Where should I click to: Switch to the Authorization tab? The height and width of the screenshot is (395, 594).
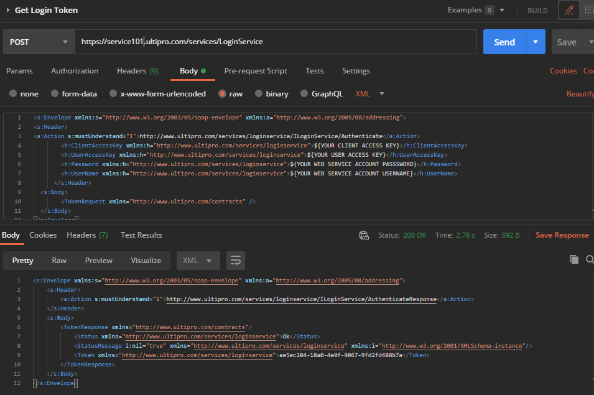pos(75,71)
